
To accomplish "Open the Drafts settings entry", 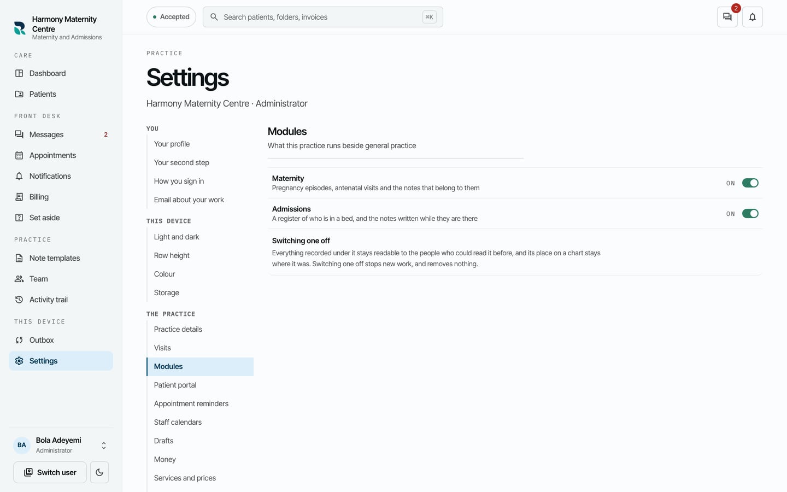I will (200, 441).
